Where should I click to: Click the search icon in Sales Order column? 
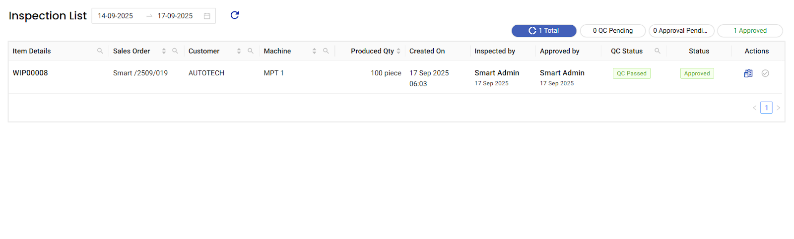(x=175, y=51)
